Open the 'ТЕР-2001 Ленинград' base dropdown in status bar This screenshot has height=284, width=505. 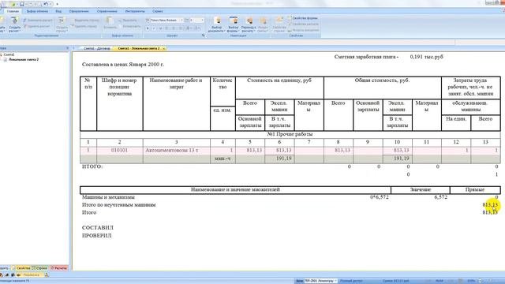(x=320, y=281)
